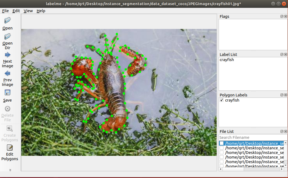Open the Edit menu

[16, 11]
